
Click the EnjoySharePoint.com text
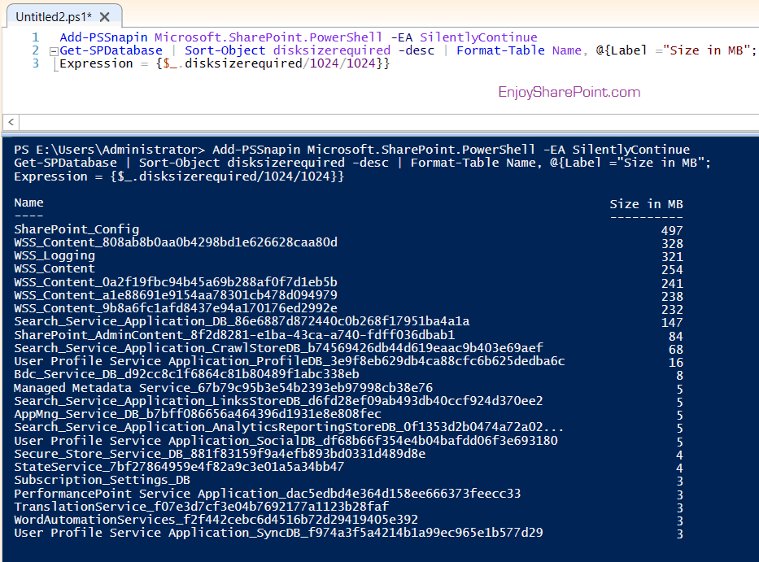(569, 92)
